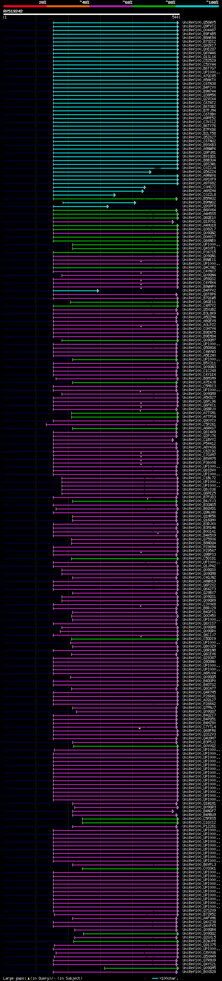Click the short cyan alignment bar for UniRef100_B4FPV2

(x=76, y=291)
